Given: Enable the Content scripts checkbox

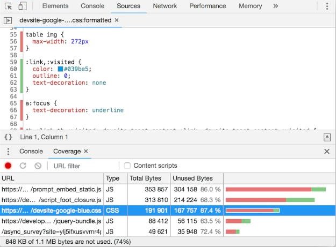Looking at the screenshot, I should point(127,166).
